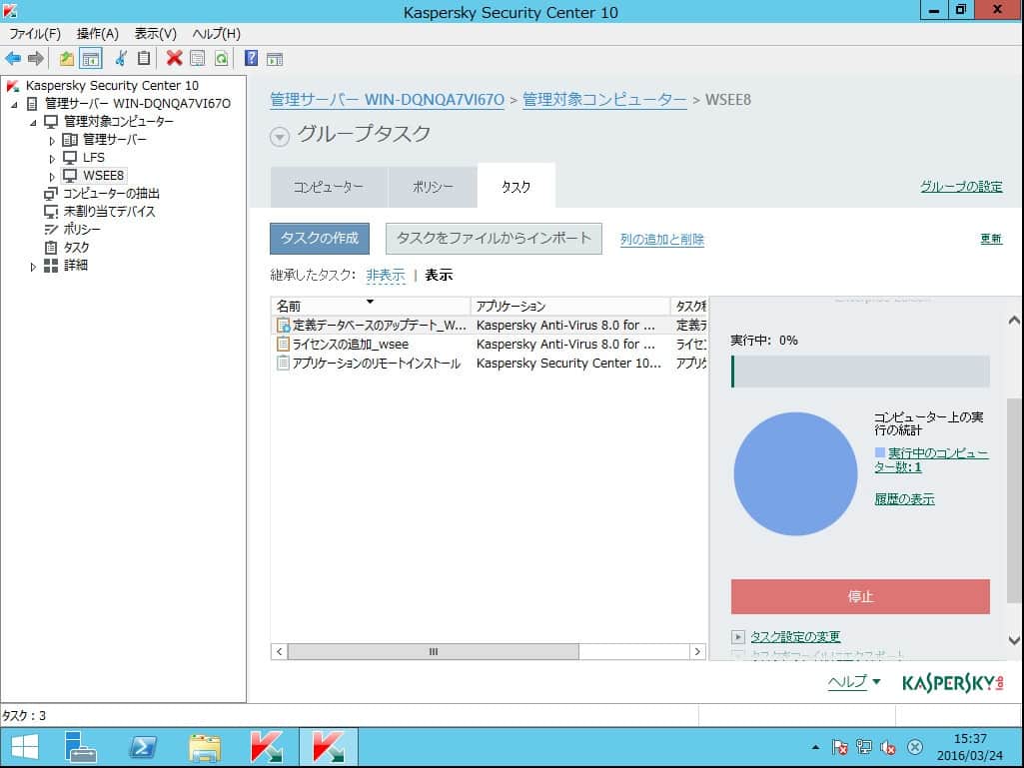The image size is (1024, 768).
Task: Click the blue pie chart of running computers
Action: 795,473
